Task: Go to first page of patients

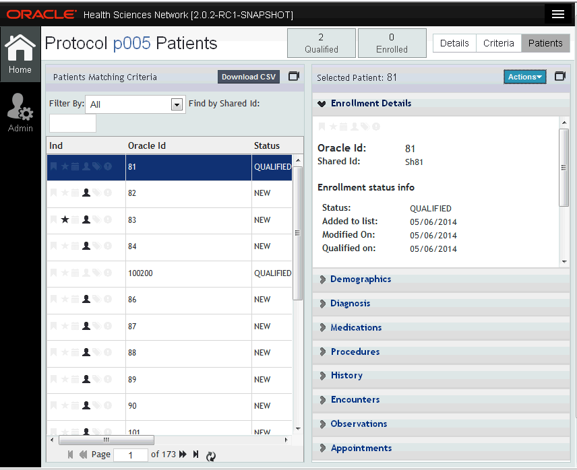Action: click(x=70, y=455)
